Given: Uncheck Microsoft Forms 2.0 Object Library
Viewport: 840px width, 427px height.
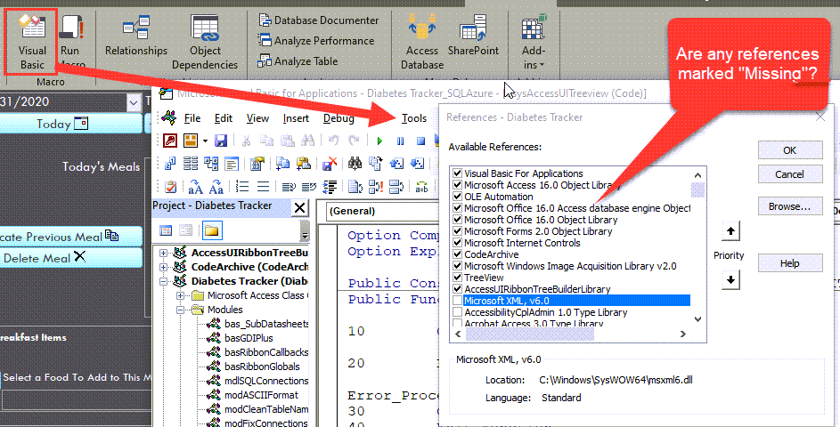Looking at the screenshot, I should pos(458,231).
